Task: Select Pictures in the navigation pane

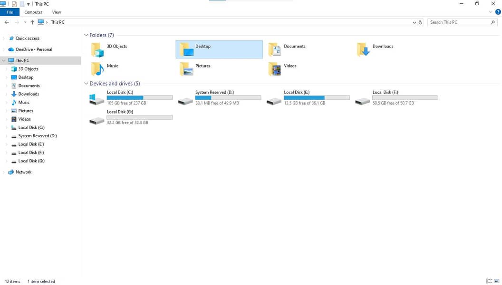Action: click(x=26, y=111)
